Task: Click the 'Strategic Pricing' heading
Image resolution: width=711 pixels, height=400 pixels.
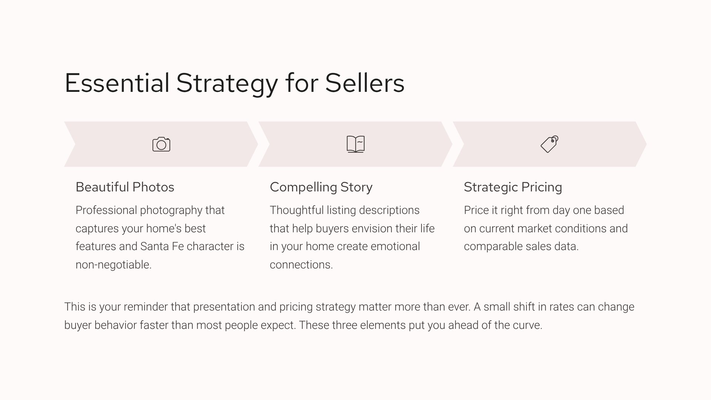Action: coord(513,187)
